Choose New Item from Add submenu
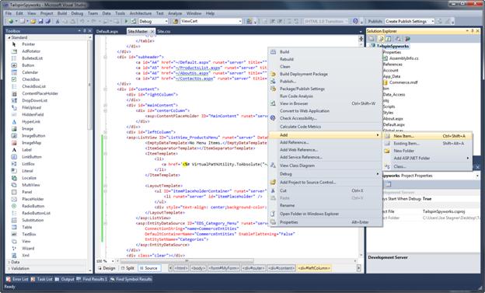The width and height of the screenshot is (485, 293). tap(427, 136)
